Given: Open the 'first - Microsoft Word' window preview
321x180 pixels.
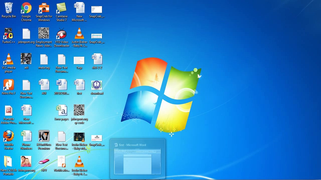Looking at the screenshot, I should (x=137, y=159).
